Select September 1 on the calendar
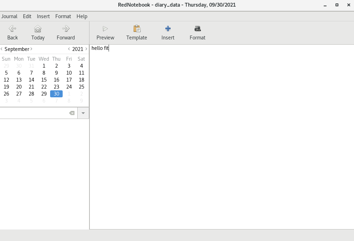Screen dimensions: 354x241 pyautogui.click(x=44, y=66)
